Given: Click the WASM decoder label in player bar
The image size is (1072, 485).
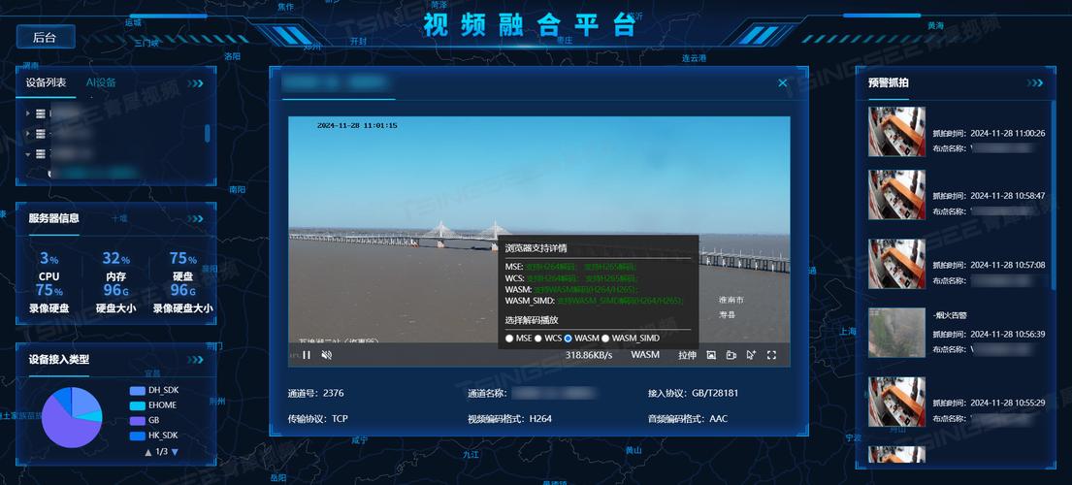Looking at the screenshot, I should (x=645, y=354).
